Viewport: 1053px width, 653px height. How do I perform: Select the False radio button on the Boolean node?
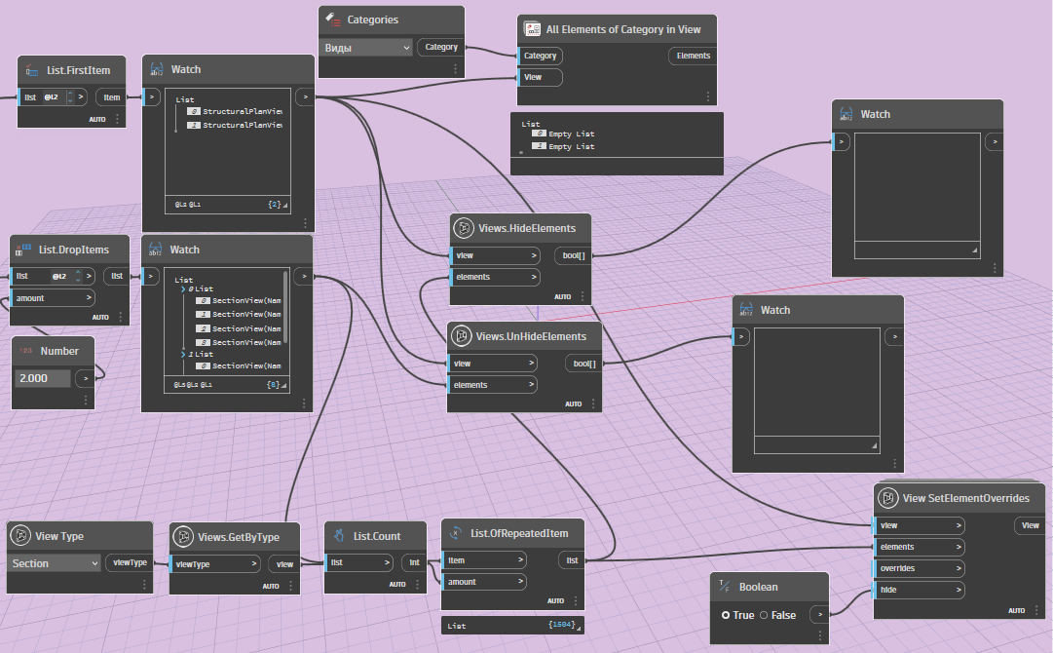pyautogui.click(x=762, y=615)
